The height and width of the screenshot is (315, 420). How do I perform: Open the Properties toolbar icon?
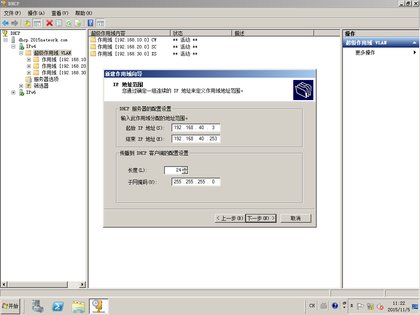tap(59, 23)
